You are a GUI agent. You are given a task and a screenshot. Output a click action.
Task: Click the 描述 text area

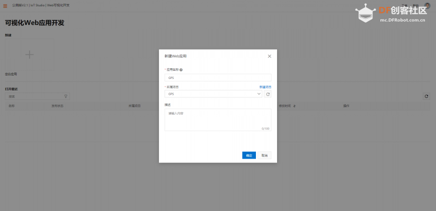[218, 120]
